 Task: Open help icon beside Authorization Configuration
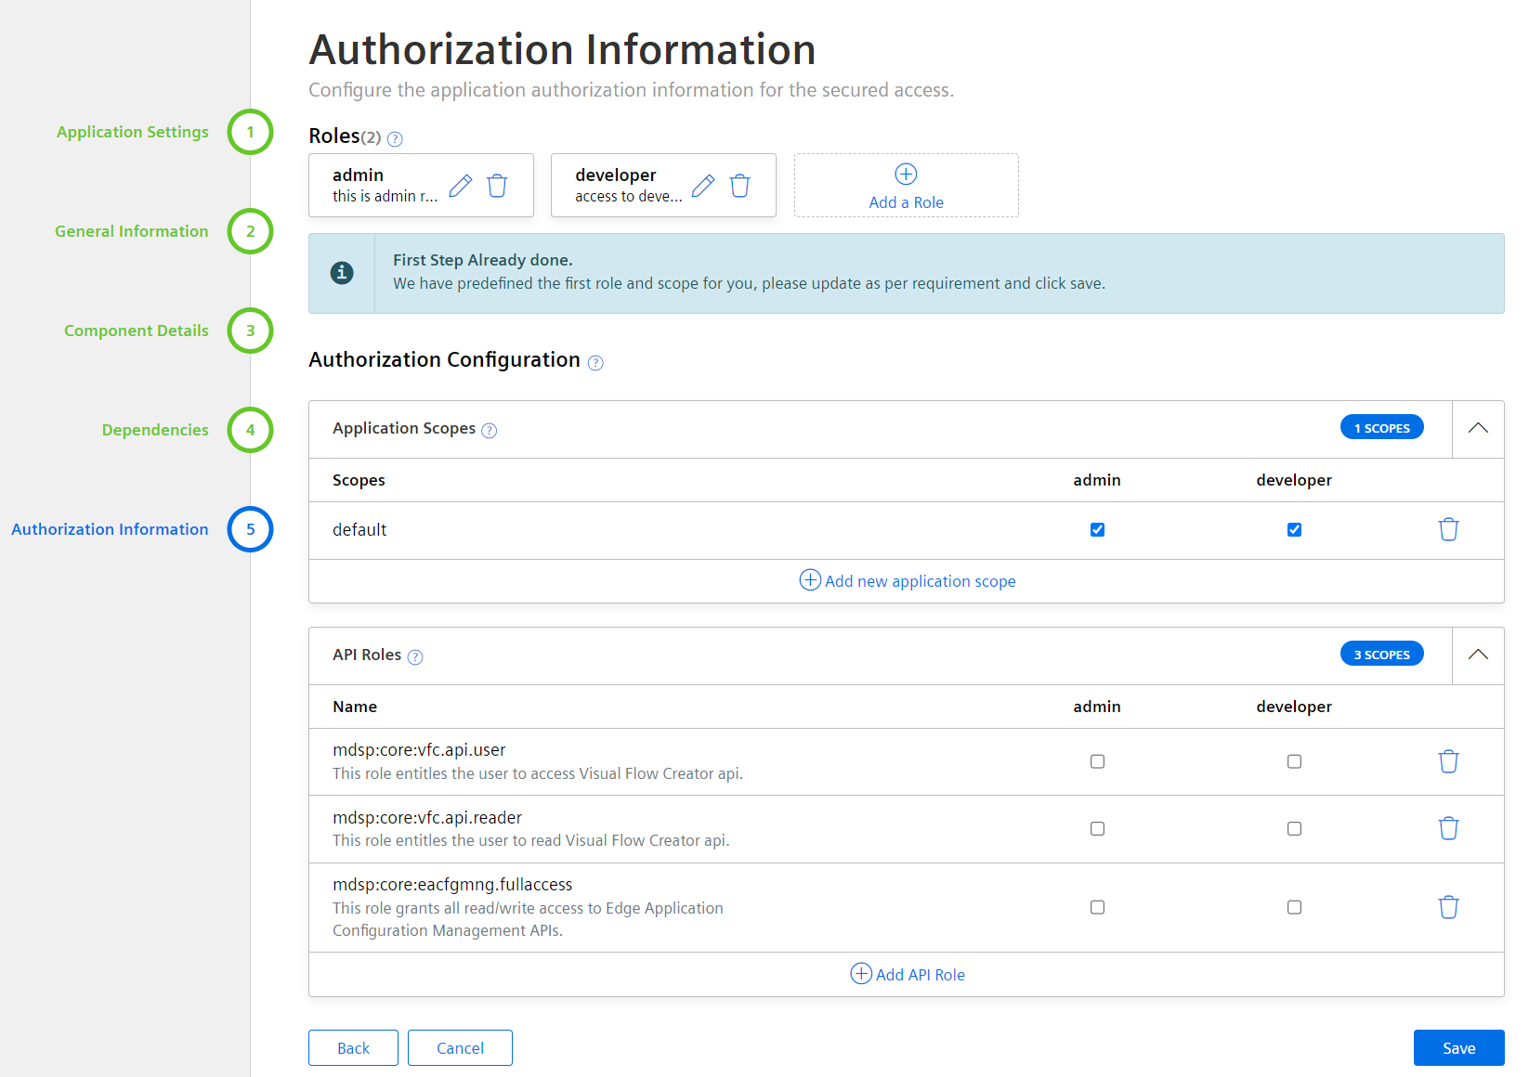click(x=595, y=363)
